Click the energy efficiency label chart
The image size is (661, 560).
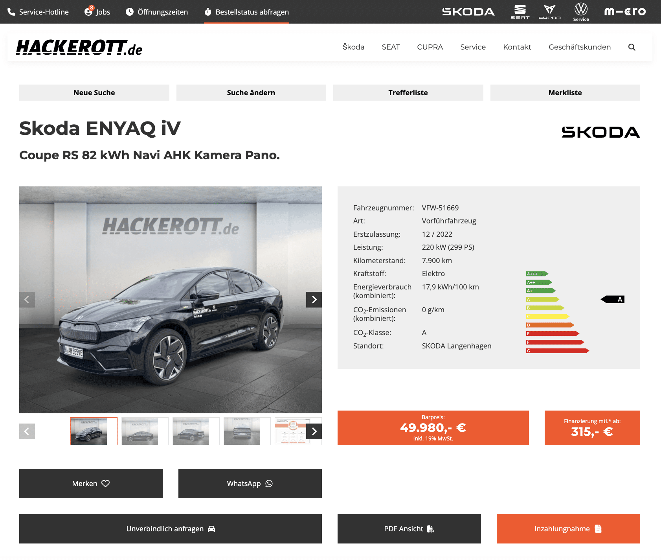(x=558, y=312)
